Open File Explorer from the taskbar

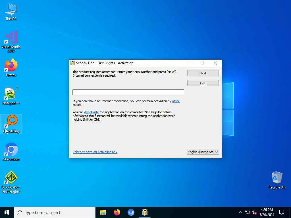click(x=103, y=212)
